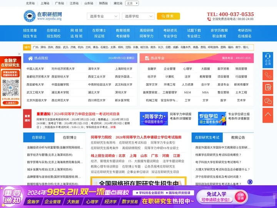
Task: Click 全国网络班在职研究生招生中 banner
Action: [138, 181]
